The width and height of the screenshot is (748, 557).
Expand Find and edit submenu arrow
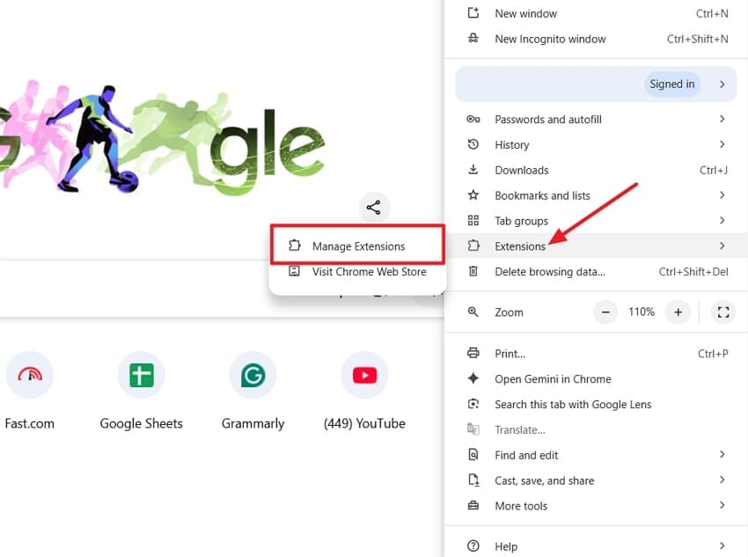(x=722, y=454)
